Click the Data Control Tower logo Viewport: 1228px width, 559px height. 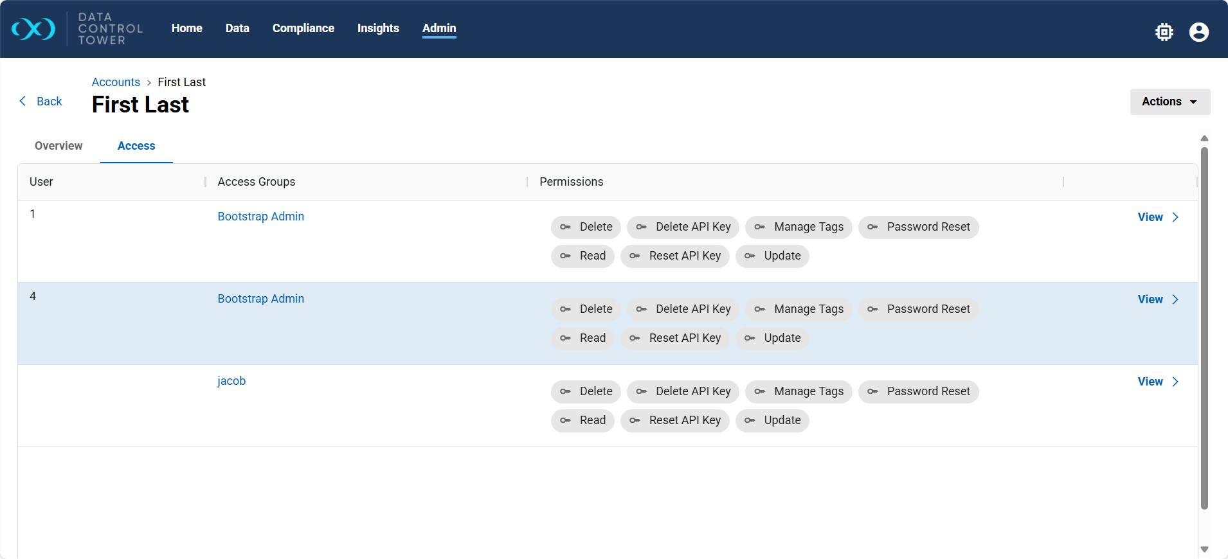point(33,29)
